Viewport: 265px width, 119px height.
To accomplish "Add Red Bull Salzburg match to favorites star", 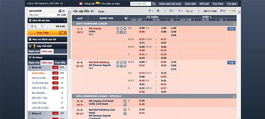I will tap(125, 62).
